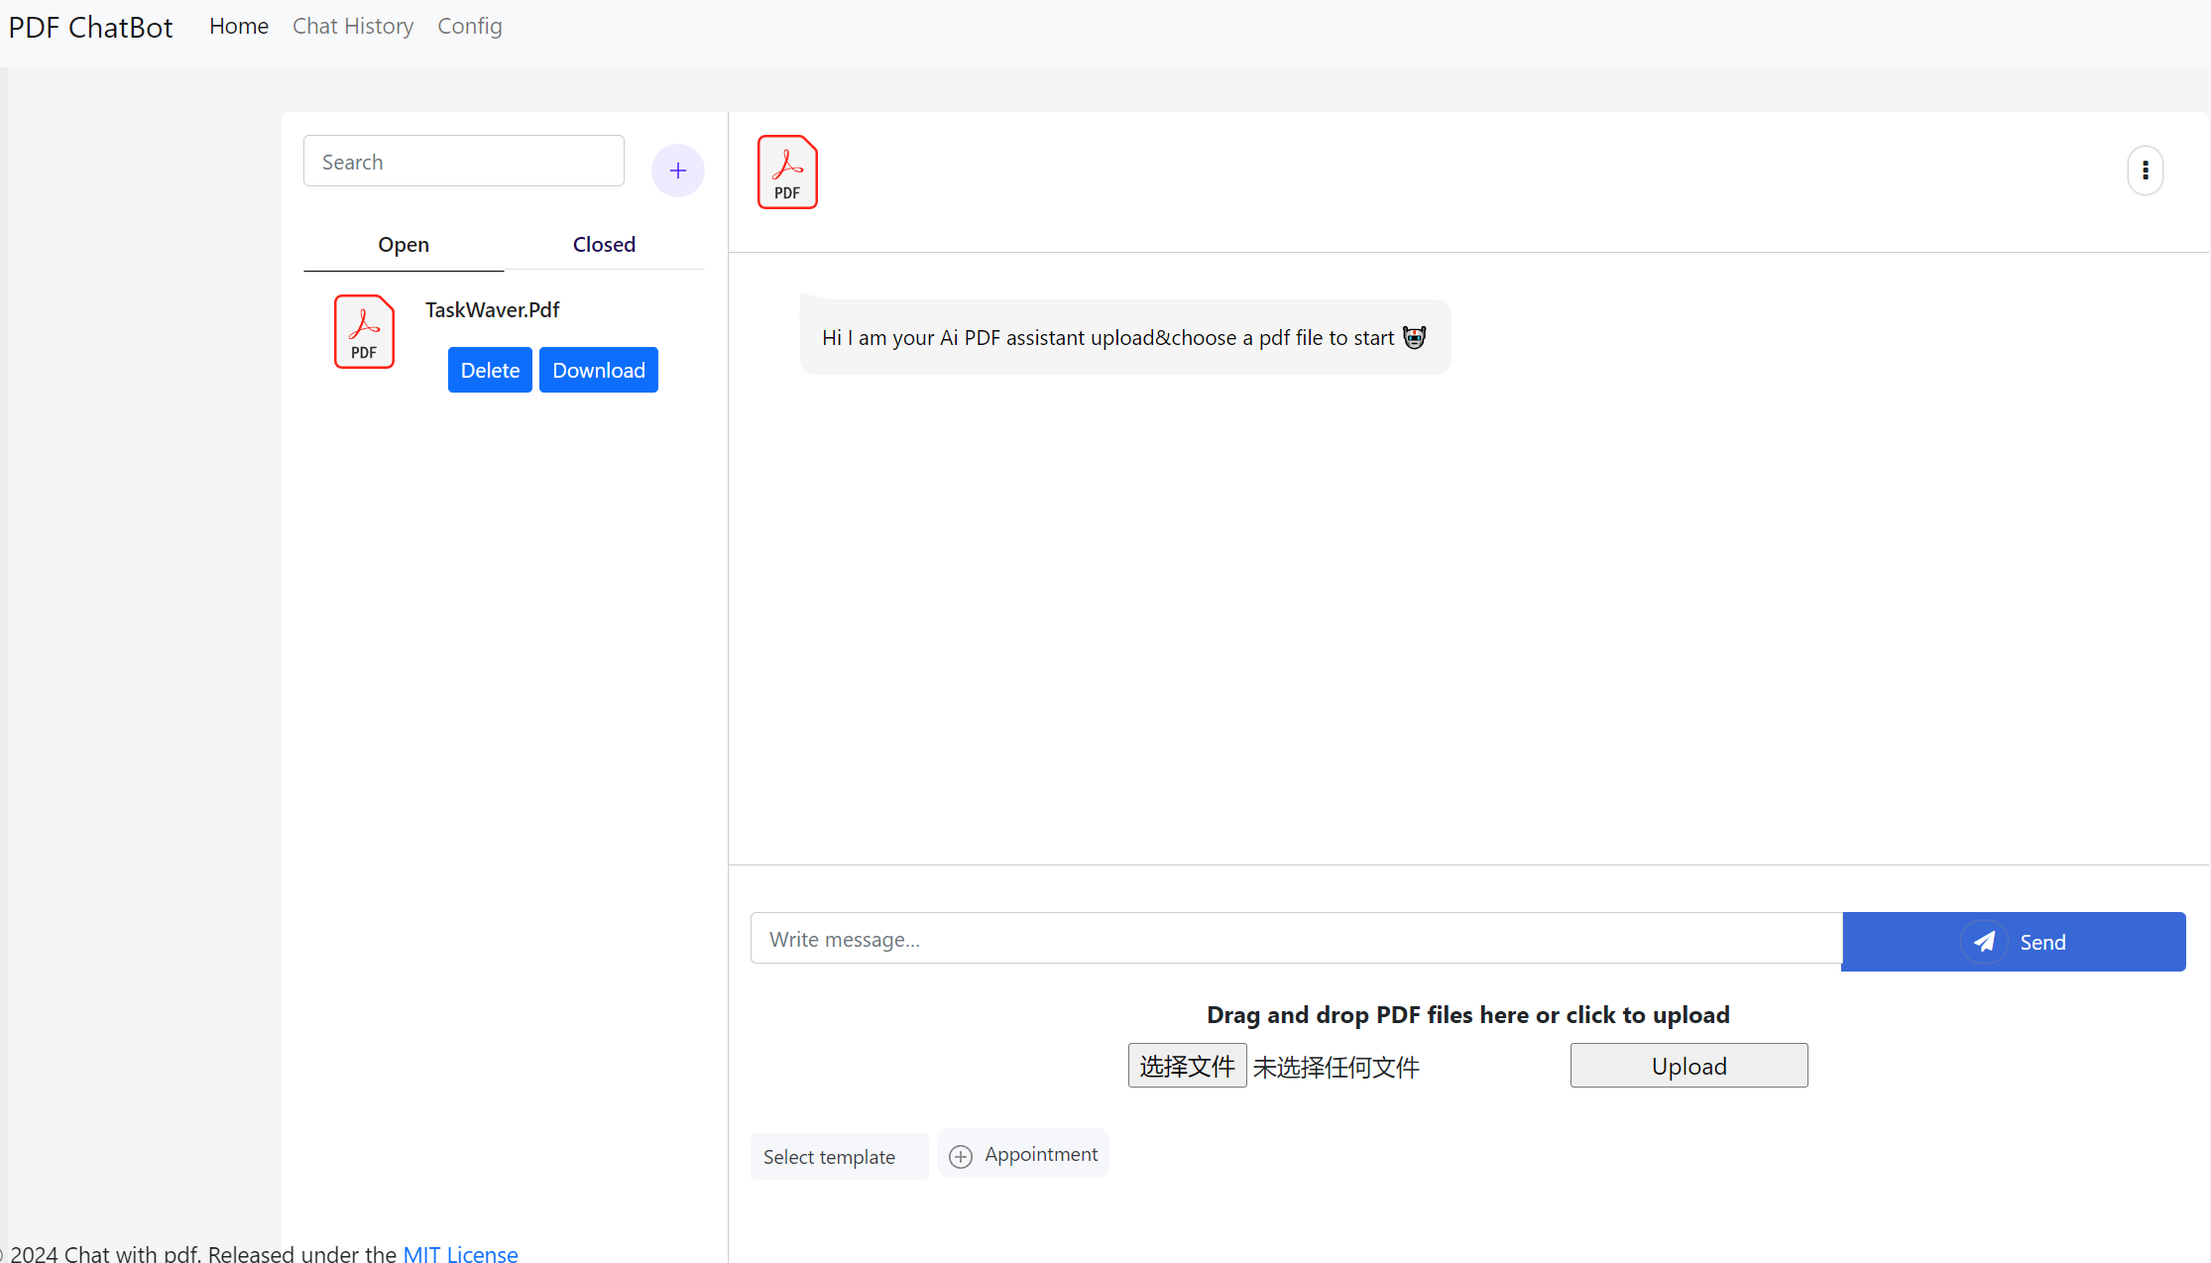Click the paper plane Send icon
The height and width of the screenshot is (1263, 2211).
(1984, 942)
